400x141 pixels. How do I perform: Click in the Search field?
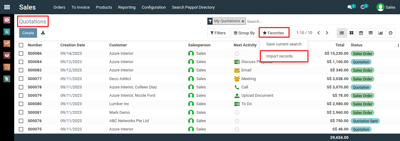coord(321,21)
